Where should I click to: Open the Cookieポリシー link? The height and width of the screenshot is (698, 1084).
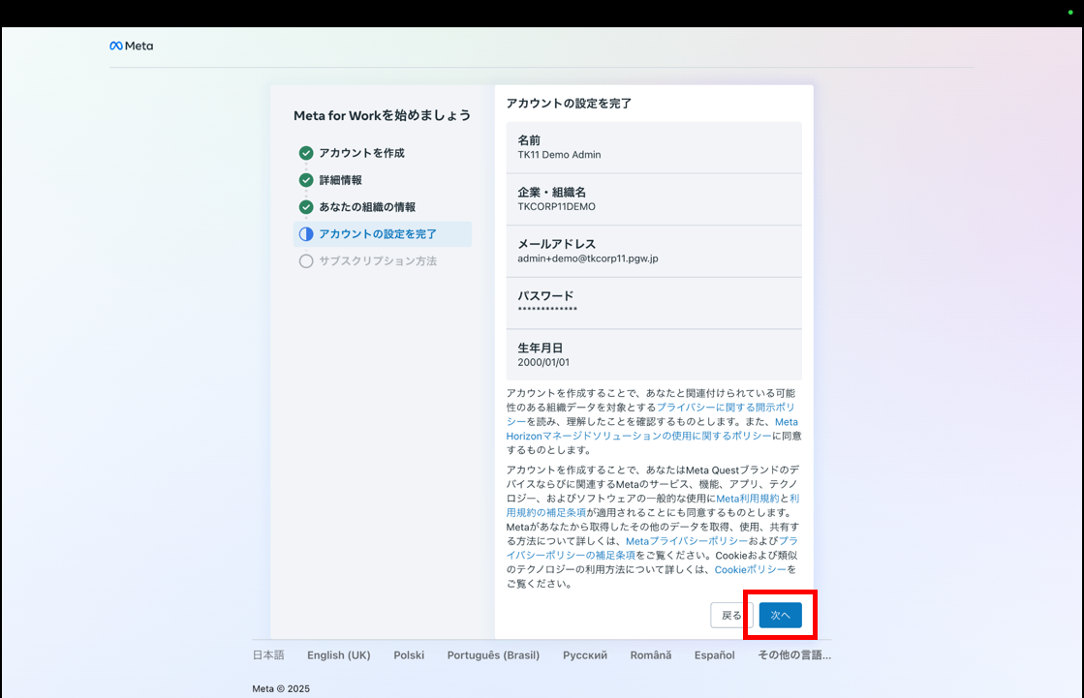pos(750,569)
